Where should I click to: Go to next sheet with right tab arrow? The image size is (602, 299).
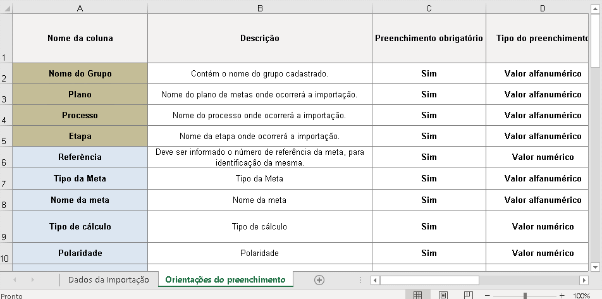33,280
